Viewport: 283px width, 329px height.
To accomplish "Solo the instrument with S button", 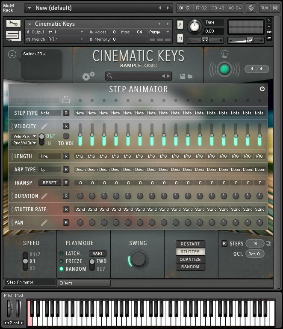I will 180,25.
